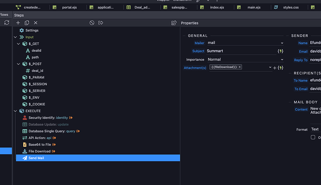Remove the fileDownload attachment tag
The height and width of the screenshot is (185, 321).
tap(240, 67)
